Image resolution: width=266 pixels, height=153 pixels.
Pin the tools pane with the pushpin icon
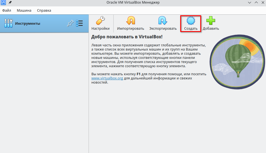point(70,24)
